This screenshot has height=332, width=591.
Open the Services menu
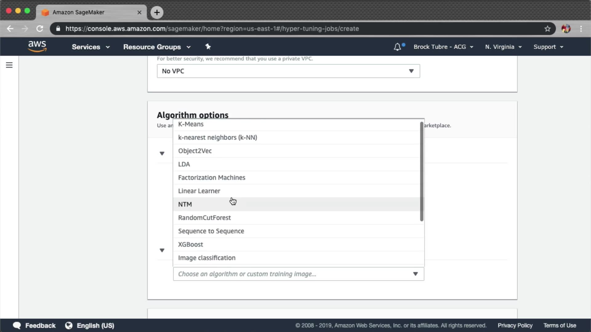pos(90,47)
